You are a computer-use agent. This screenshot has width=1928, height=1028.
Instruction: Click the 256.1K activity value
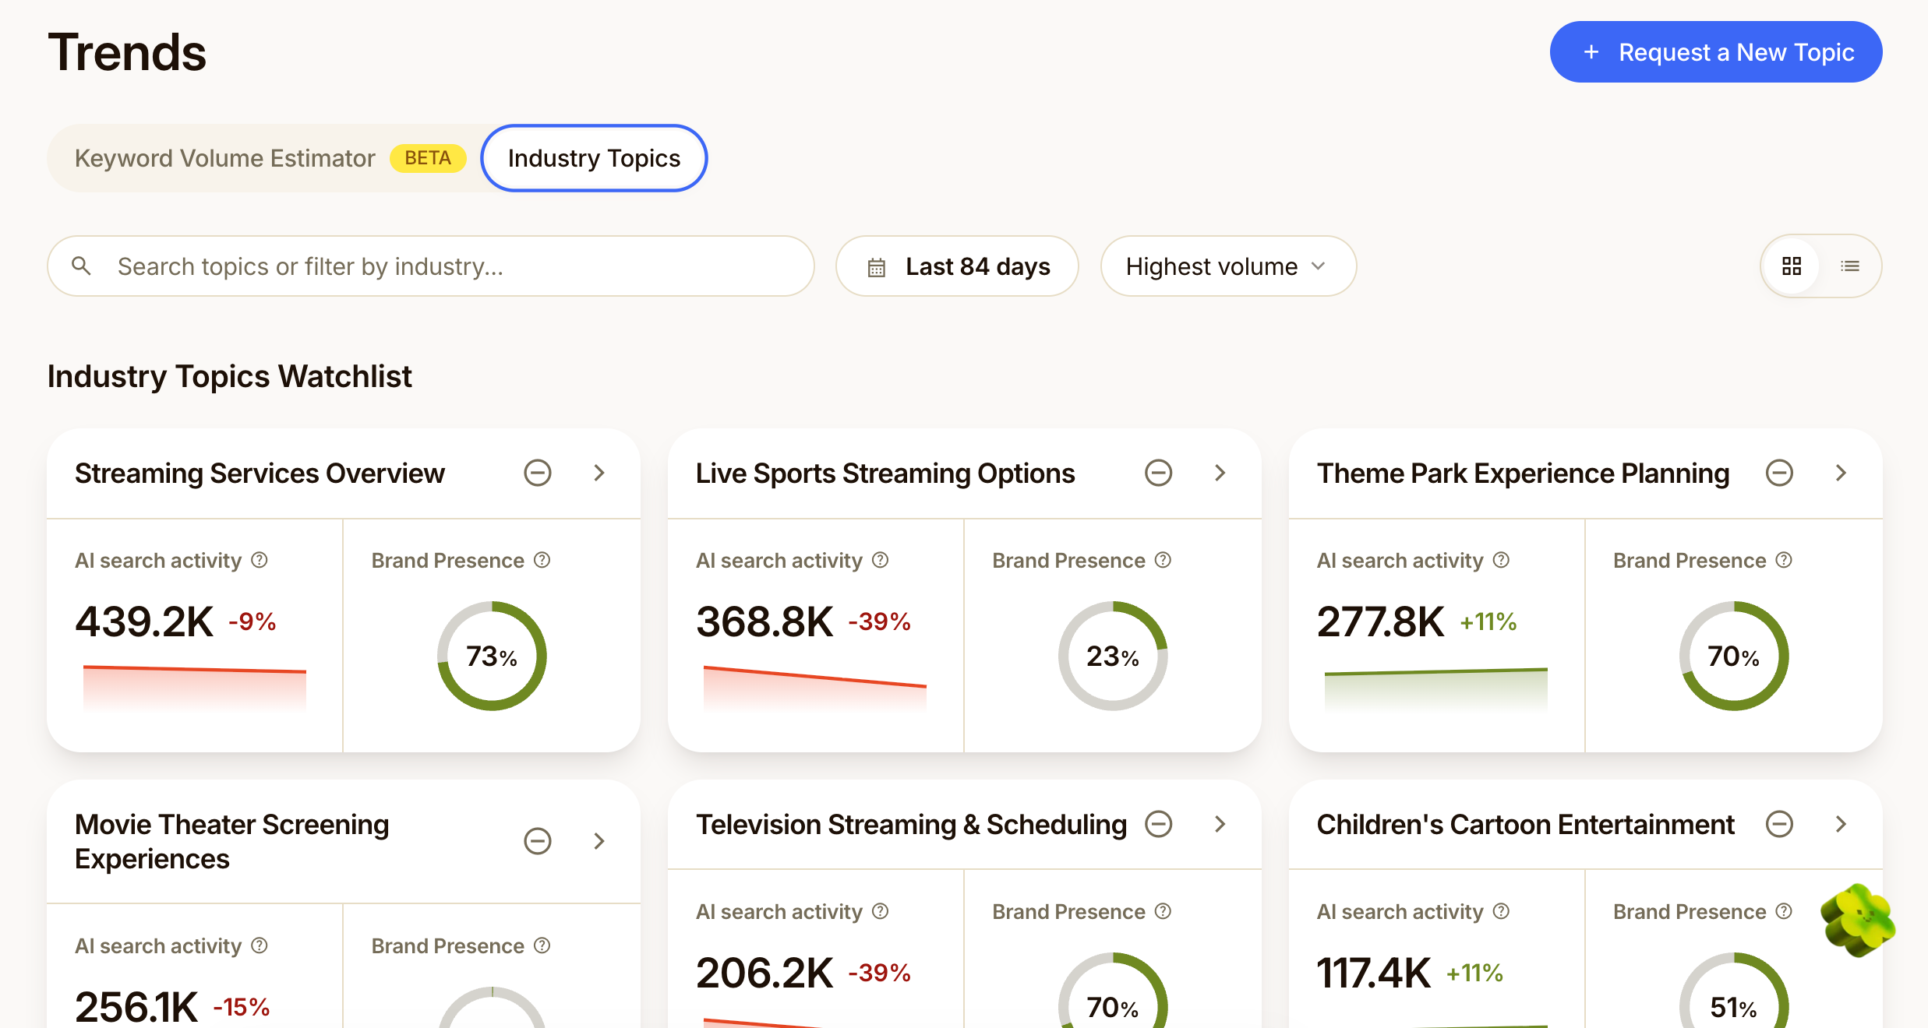click(136, 1007)
